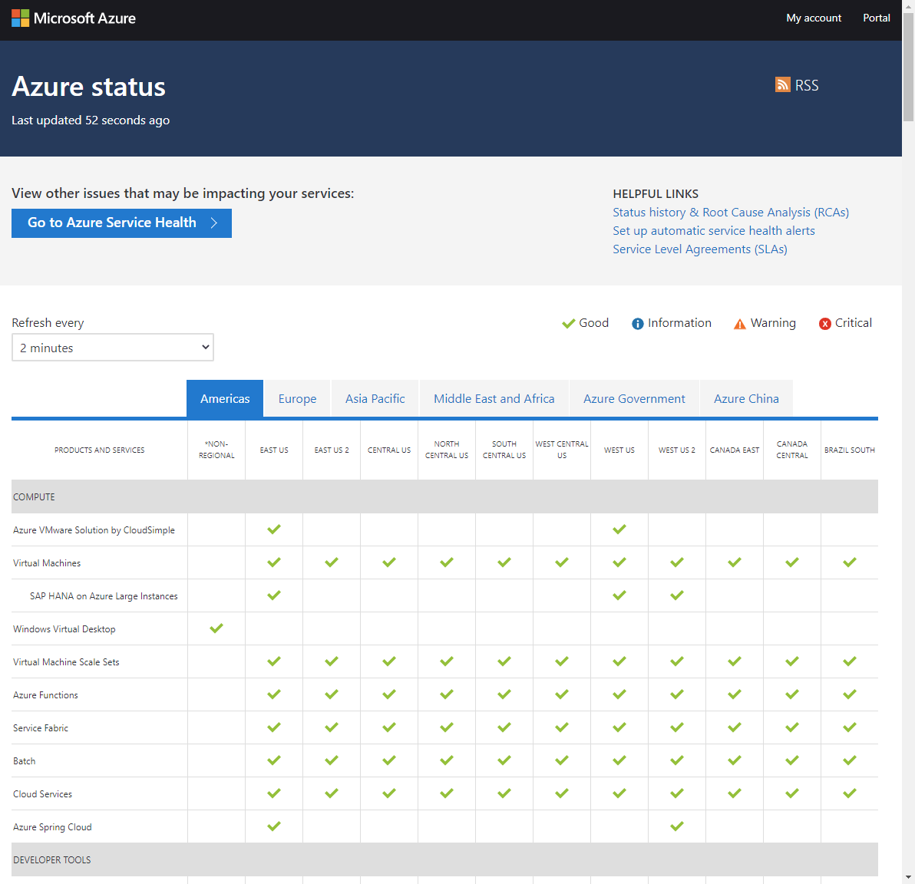Click Batch Canada East status checkmark

(735, 760)
